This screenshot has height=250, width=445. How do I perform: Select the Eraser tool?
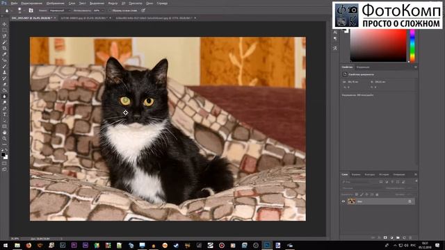click(x=4, y=85)
